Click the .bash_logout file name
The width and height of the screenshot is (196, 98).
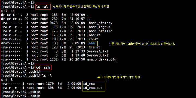coord(99,27)
